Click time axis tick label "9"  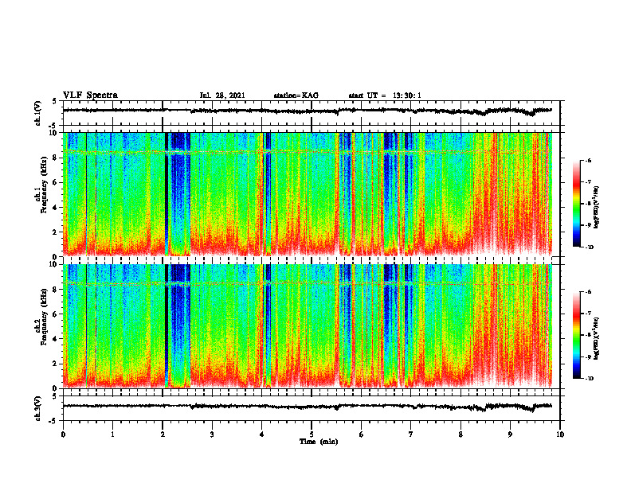pos(510,434)
